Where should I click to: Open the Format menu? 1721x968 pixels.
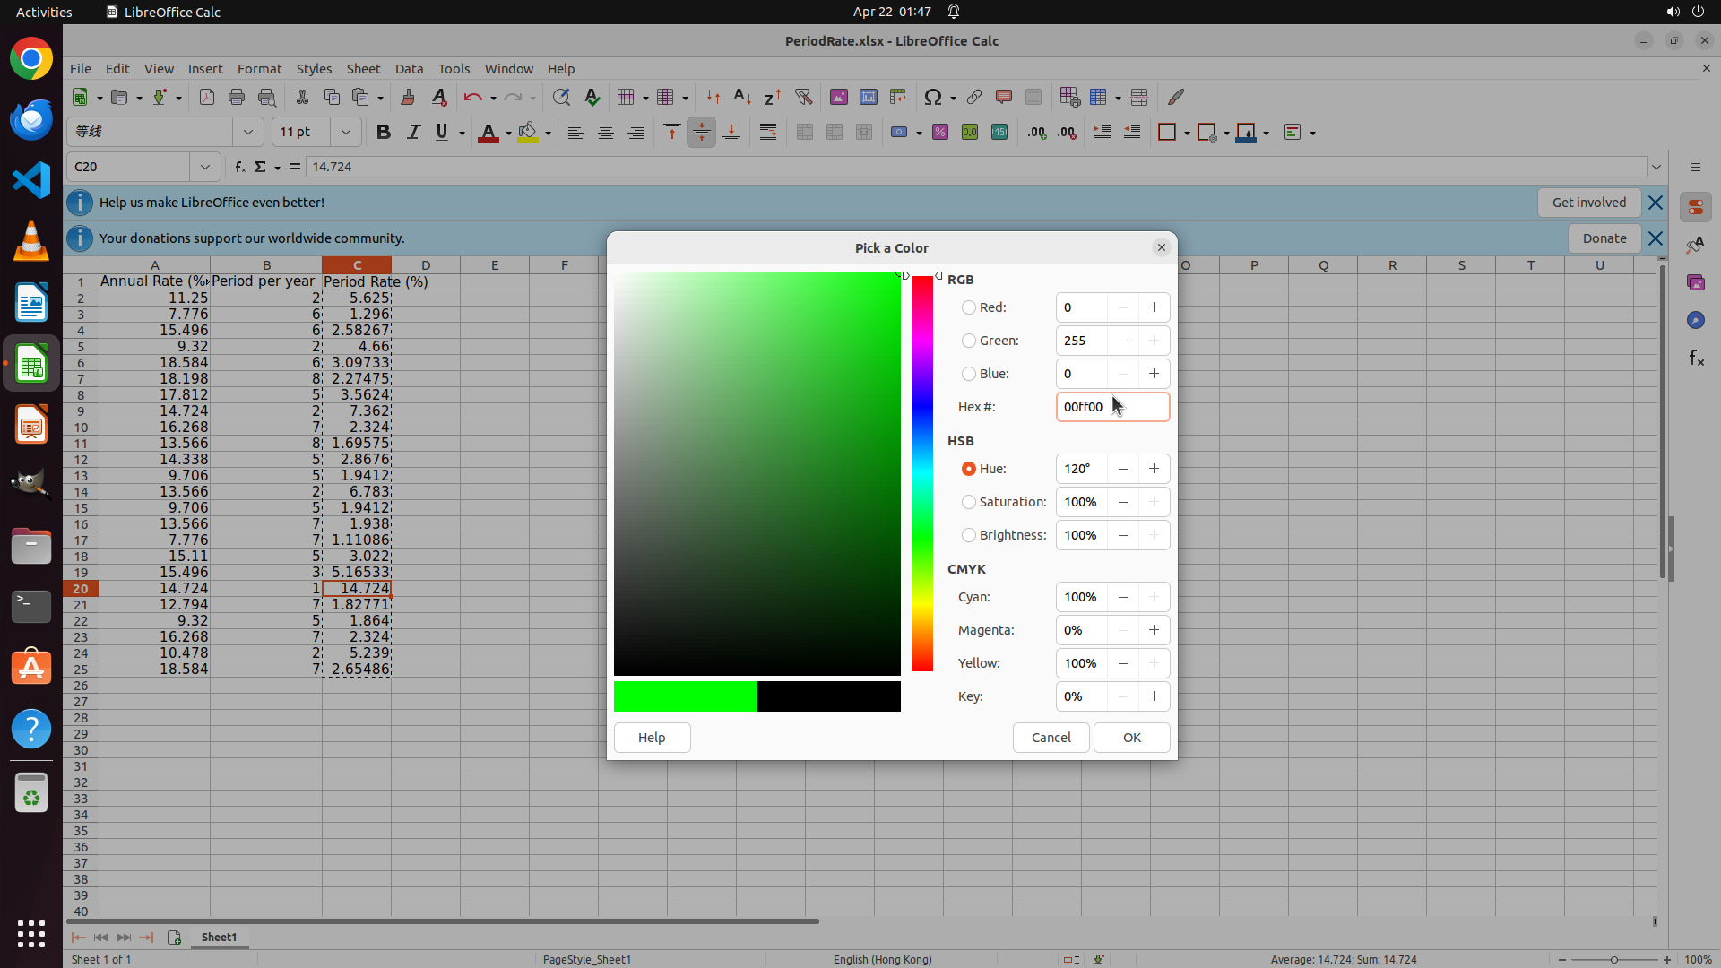pyautogui.click(x=259, y=69)
